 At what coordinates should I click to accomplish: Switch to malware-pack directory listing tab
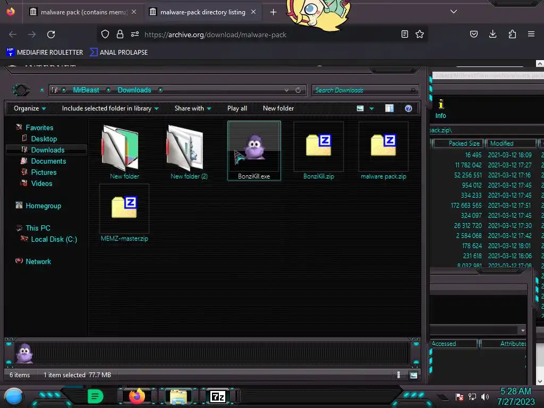(202, 12)
